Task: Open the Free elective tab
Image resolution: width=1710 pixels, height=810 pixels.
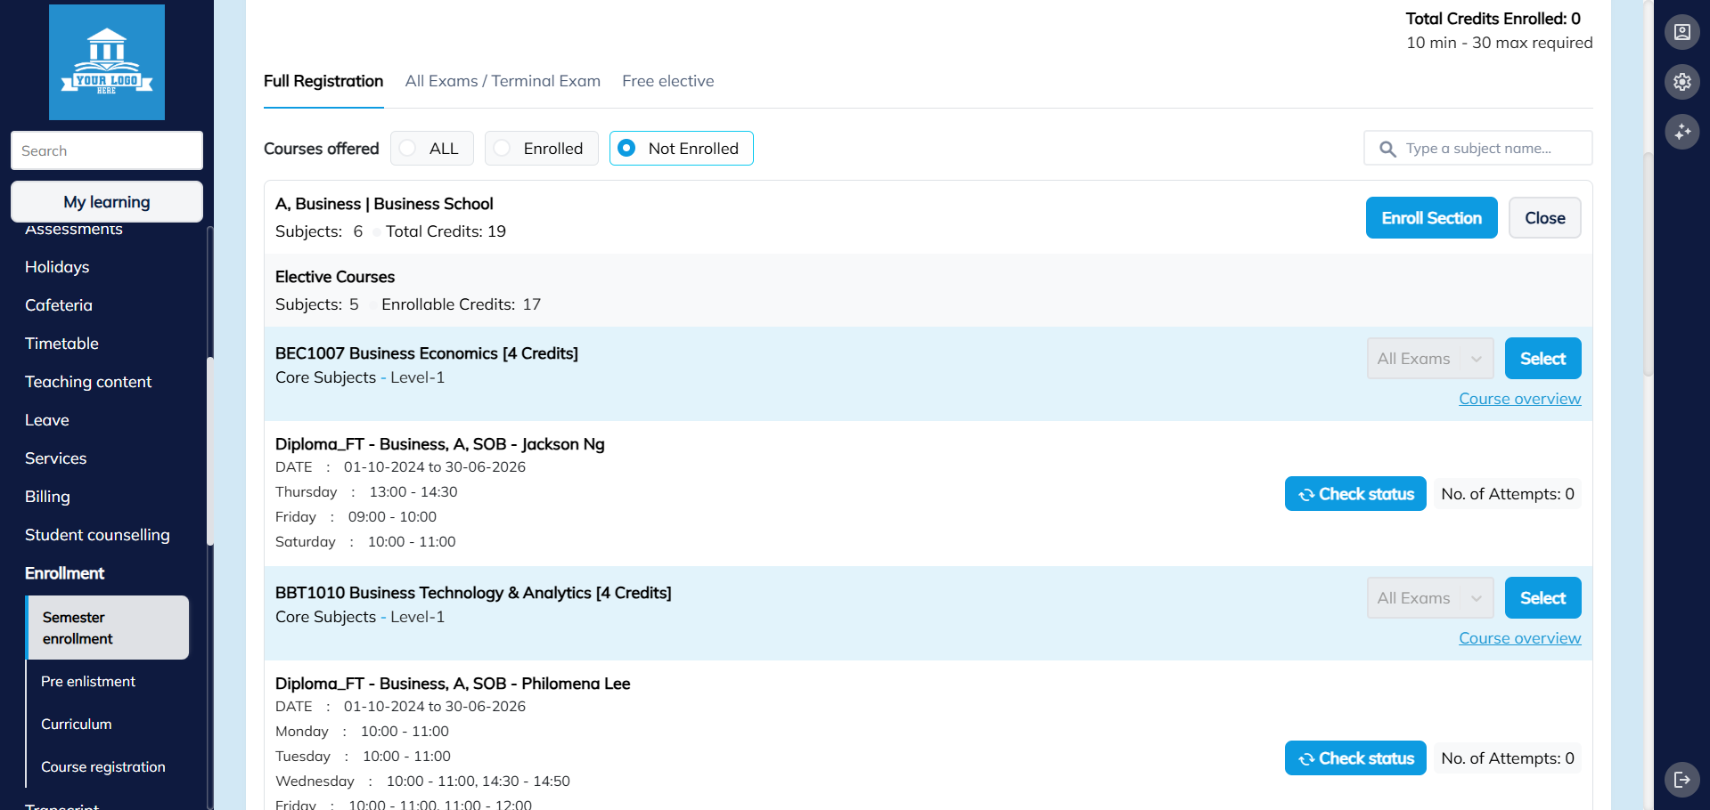Action: (x=667, y=81)
